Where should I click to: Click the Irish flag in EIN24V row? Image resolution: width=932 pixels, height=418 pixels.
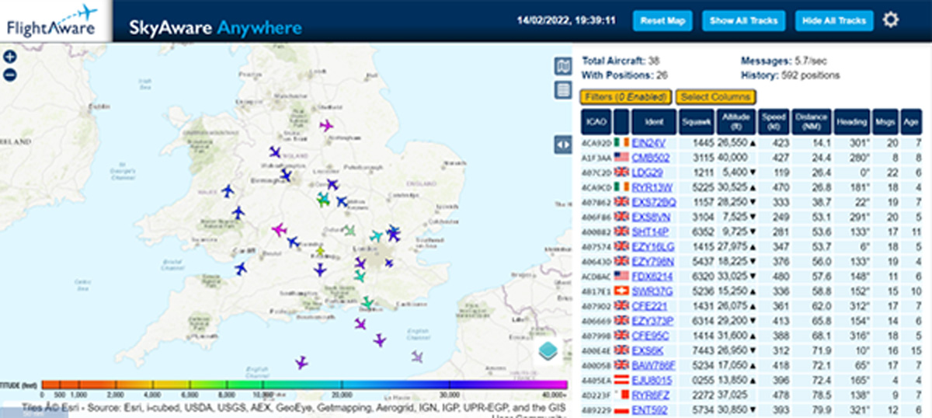click(621, 143)
